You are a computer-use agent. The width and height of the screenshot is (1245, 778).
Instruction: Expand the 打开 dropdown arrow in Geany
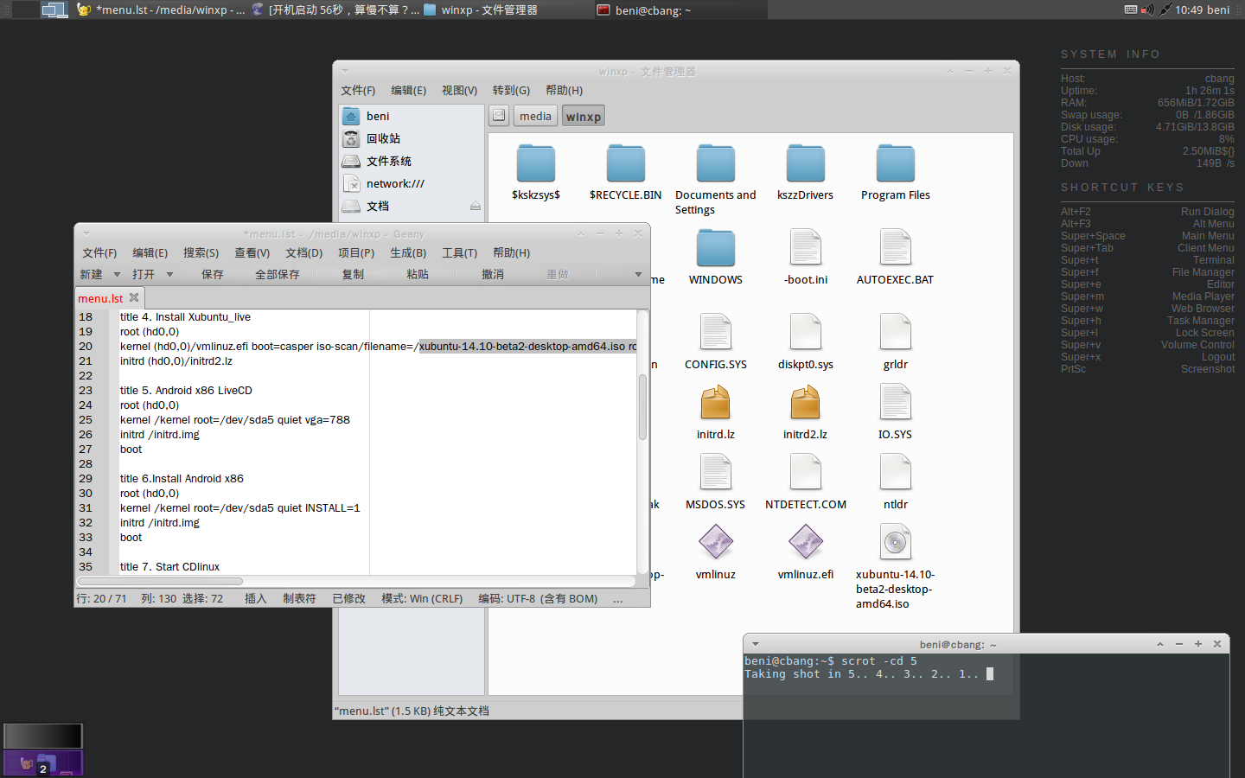point(169,274)
